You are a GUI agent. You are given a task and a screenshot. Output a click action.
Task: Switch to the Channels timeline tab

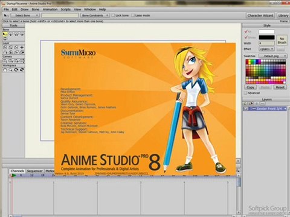(18, 171)
